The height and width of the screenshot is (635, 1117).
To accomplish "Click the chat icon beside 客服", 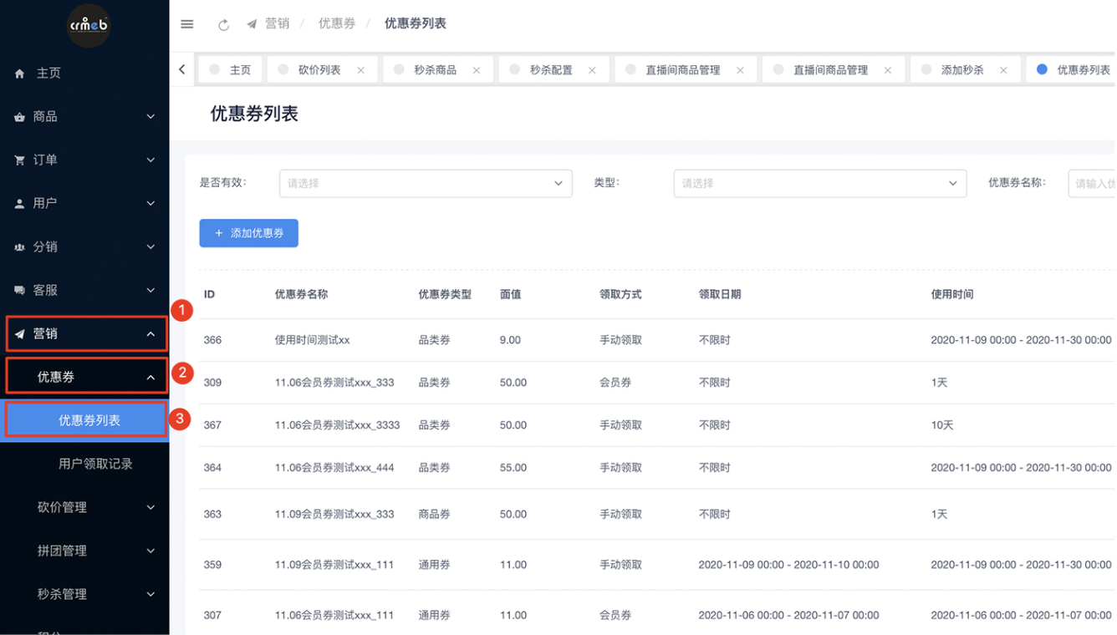I will (x=19, y=291).
